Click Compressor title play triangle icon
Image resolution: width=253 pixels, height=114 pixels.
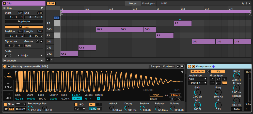(193, 67)
